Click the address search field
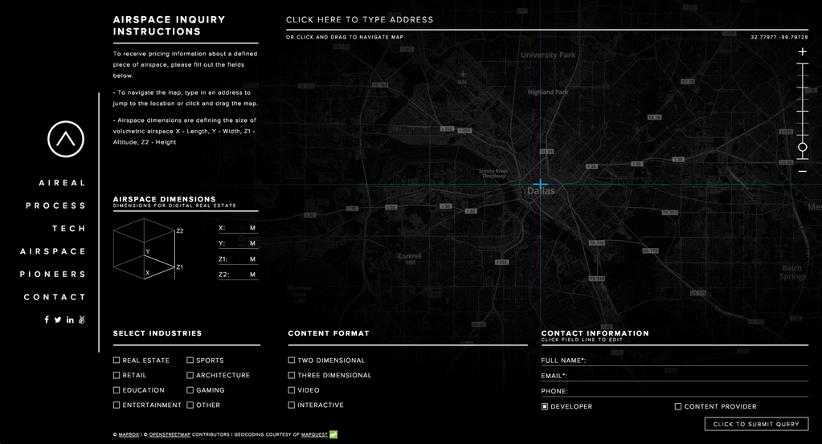The image size is (822, 444). [x=547, y=20]
